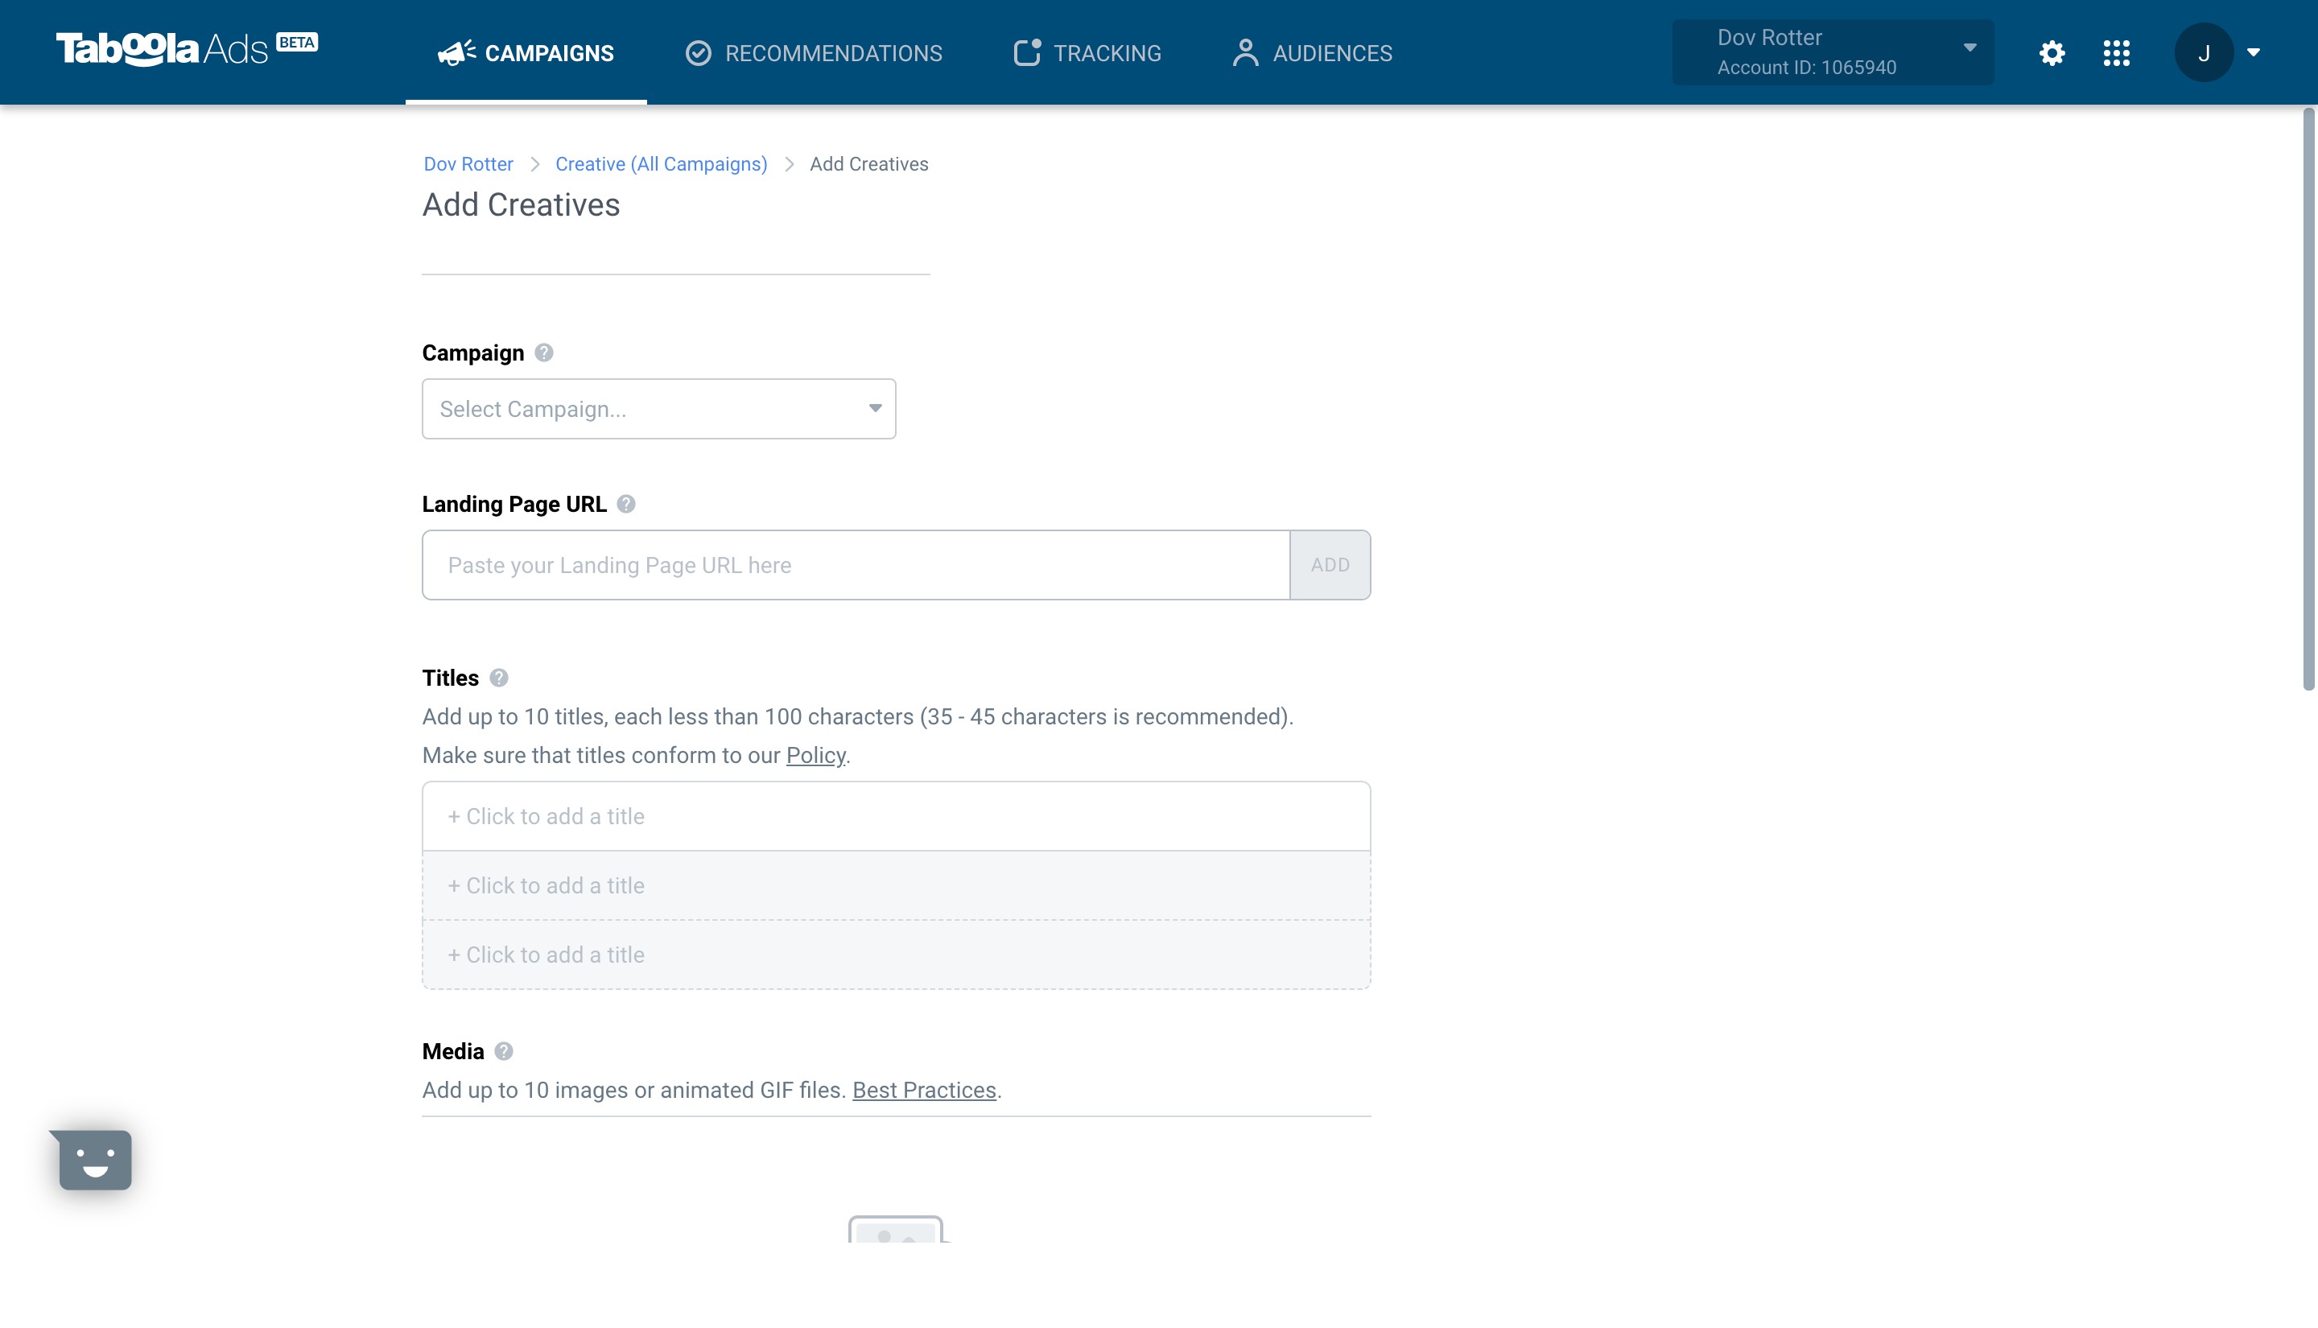This screenshot has height=1328, width=2318.
Task: Click the first title input field
Action: click(897, 815)
